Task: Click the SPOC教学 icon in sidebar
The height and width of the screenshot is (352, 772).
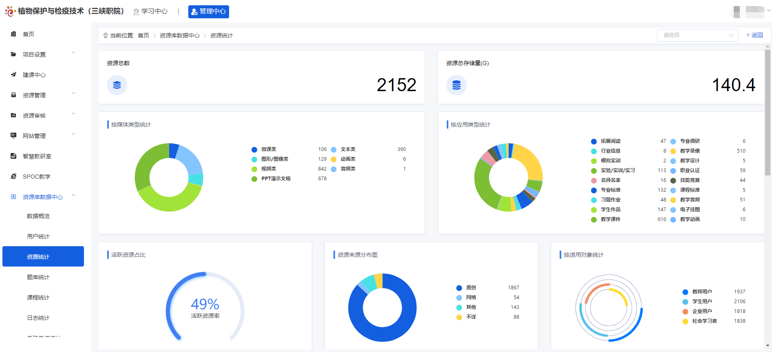Action: point(13,176)
